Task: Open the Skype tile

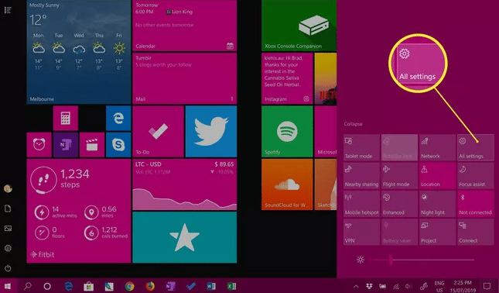Action: click(118, 145)
